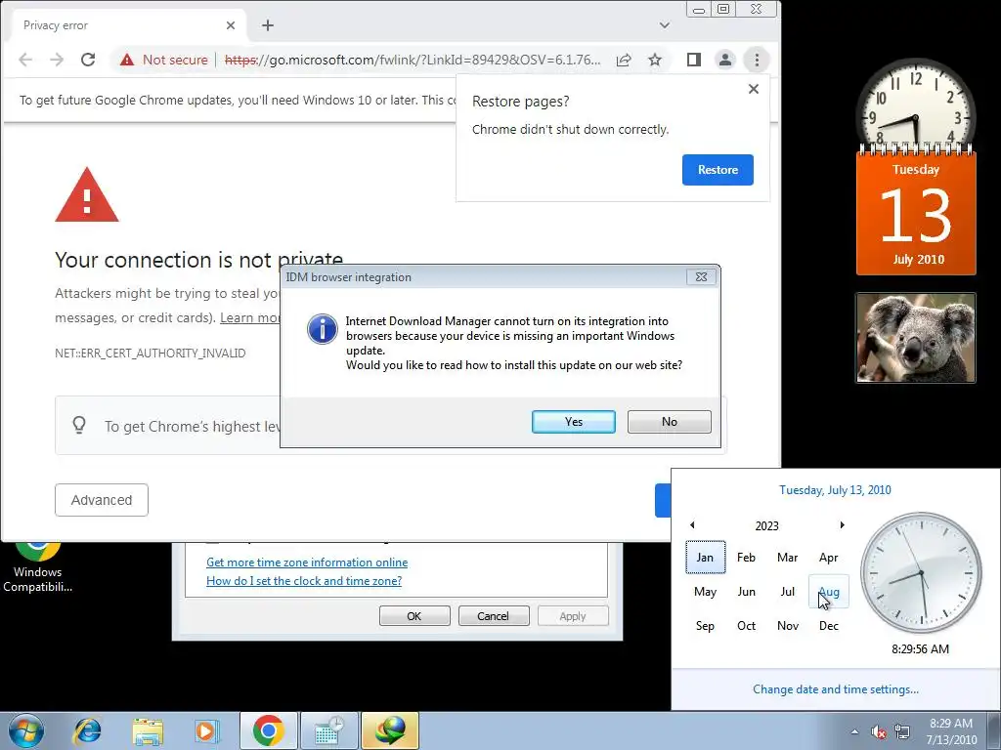This screenshot has width=1001, height=750.
Task: Select Sep in the calendar
Action: coord(706,626)
